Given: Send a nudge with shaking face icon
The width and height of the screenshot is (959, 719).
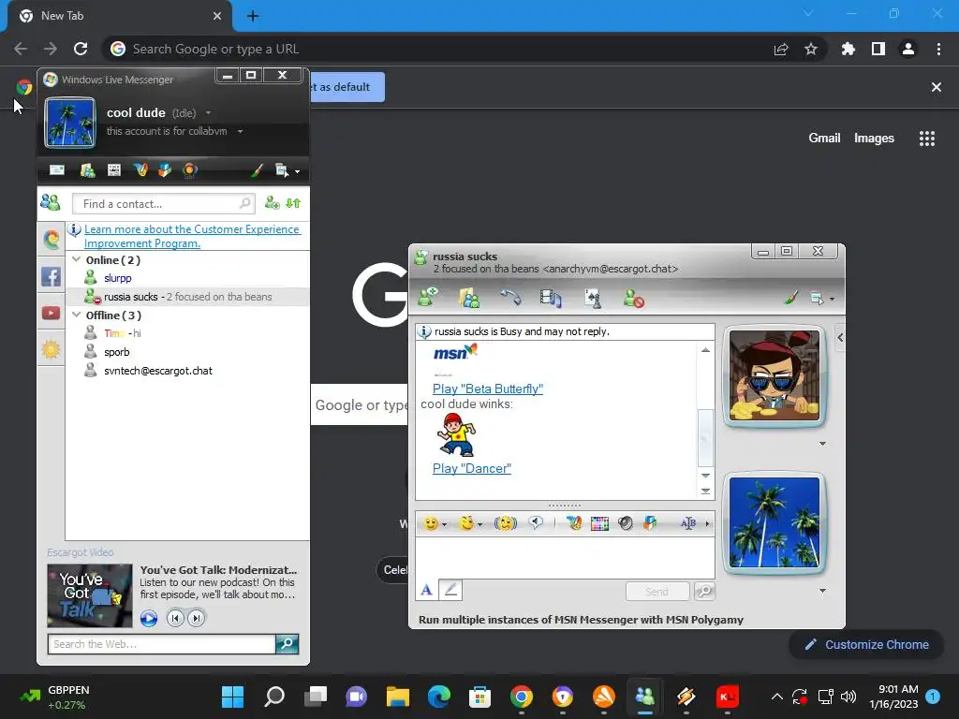Looking at the screenshot, I should [x=505, y=523].
